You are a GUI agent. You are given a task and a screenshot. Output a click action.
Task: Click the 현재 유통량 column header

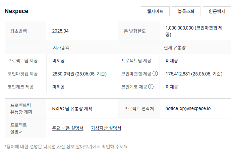tap(175, 48)
